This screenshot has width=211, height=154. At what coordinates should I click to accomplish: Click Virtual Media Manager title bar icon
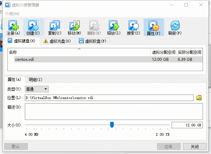[x=7, y=5]
